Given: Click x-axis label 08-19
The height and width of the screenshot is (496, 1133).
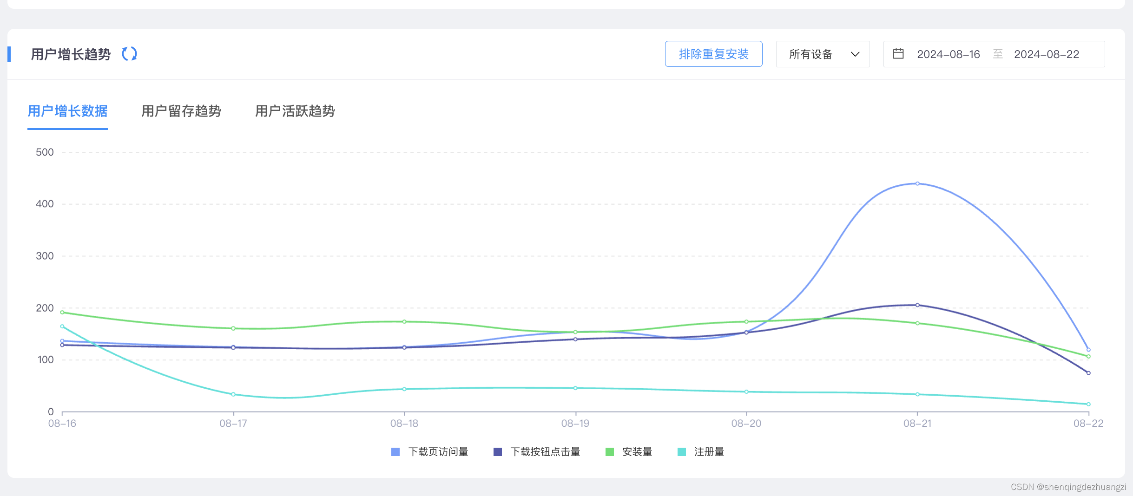Looking at the screenshot, I should (x=575, y=423).
